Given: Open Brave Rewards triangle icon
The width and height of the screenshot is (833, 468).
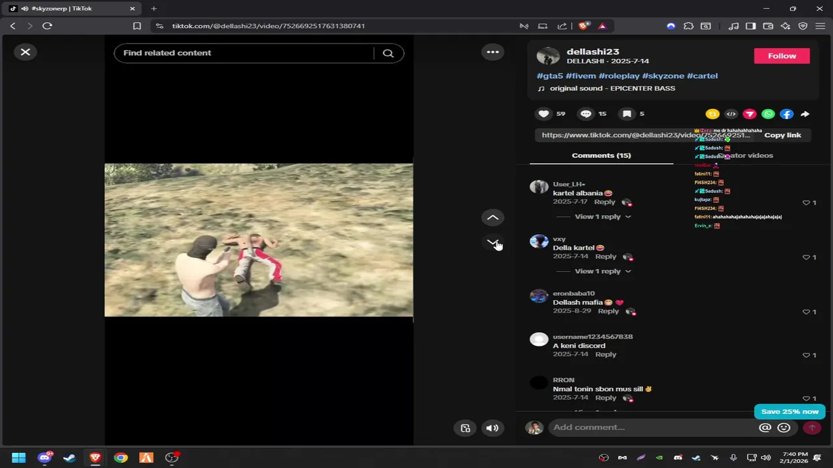Looking at the screenshot, I should (603, 26).
